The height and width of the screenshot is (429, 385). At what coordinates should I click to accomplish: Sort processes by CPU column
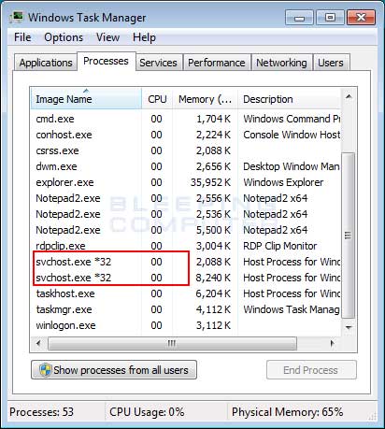(157, 99)
